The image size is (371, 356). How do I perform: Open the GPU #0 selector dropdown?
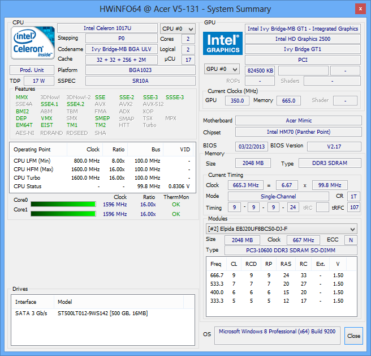click(222, 69)
